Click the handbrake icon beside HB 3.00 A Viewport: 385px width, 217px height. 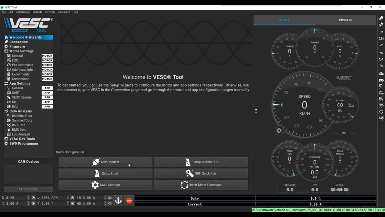point(110,203)
